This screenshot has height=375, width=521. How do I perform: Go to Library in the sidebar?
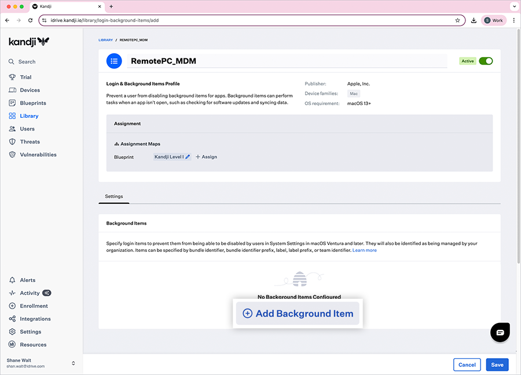pos(29,116)
